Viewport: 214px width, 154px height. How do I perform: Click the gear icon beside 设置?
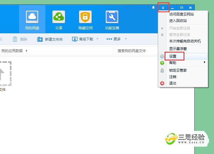[162, 56]
